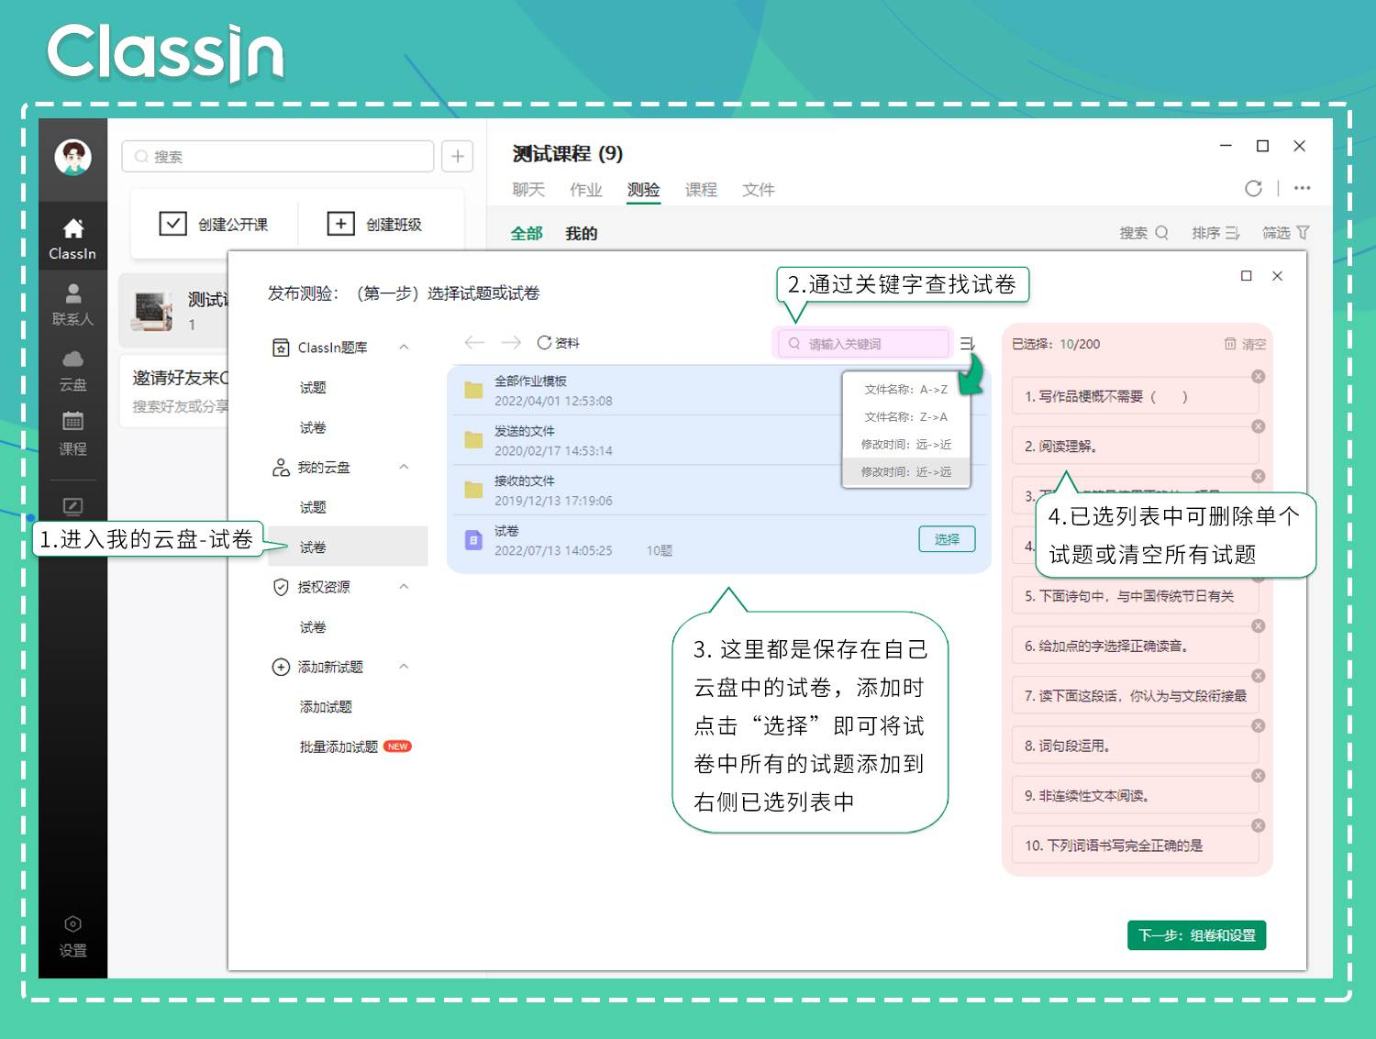Remove question 10 下列词语书写完全正确的是
The height and width of the screenshot is (1039, 1376).
coord(1259,825)
